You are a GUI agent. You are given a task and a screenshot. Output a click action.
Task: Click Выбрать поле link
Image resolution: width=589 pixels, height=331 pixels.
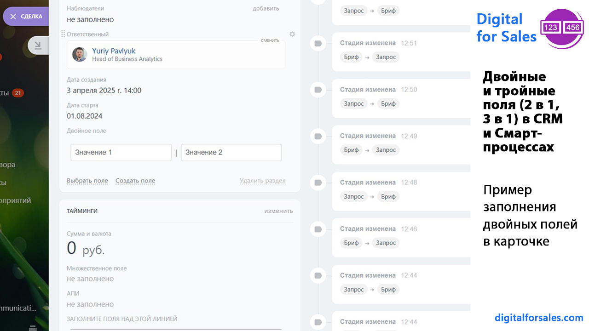[x=87, y=181]
